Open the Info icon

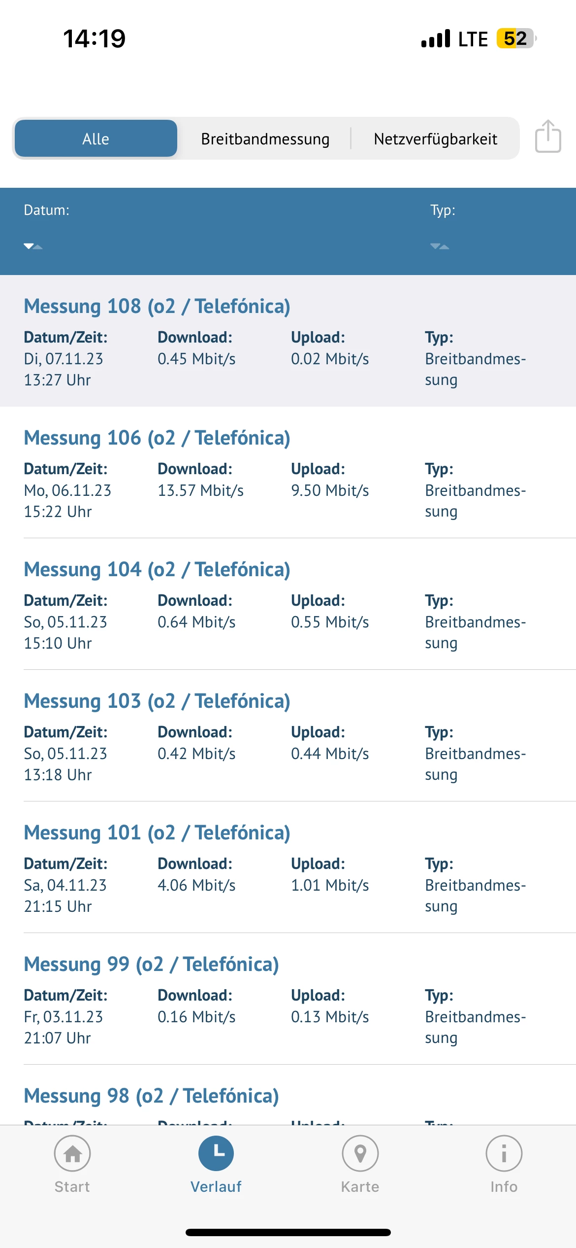504,1153
